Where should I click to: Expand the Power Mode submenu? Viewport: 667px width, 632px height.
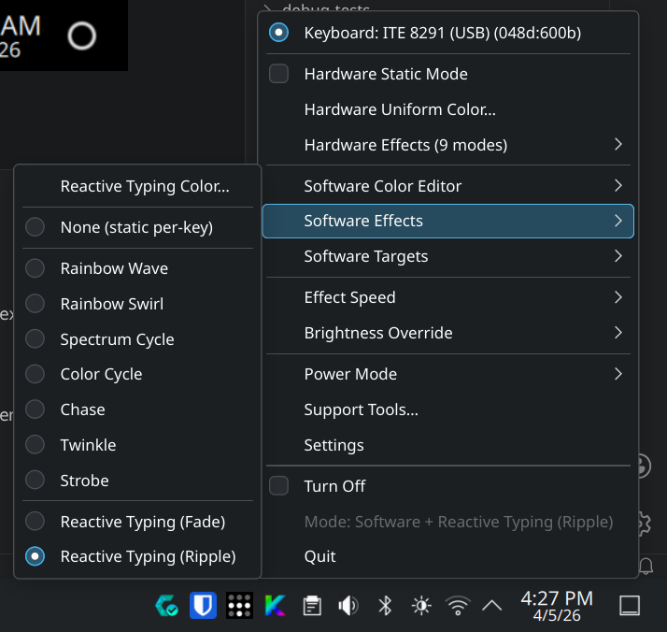click(447, 374)
